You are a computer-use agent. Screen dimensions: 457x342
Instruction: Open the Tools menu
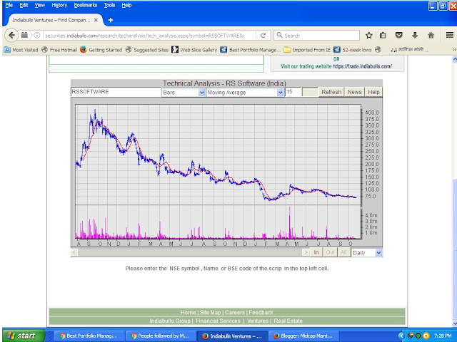click(109, 5)
